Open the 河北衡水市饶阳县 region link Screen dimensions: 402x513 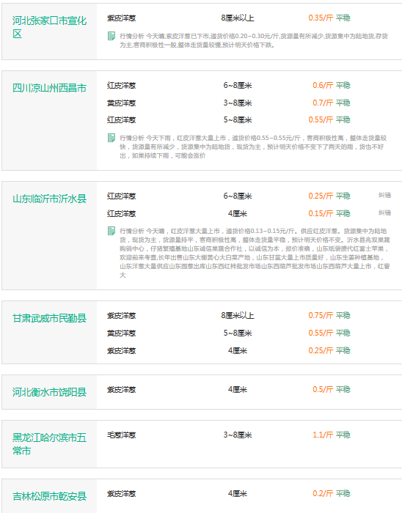49,392
